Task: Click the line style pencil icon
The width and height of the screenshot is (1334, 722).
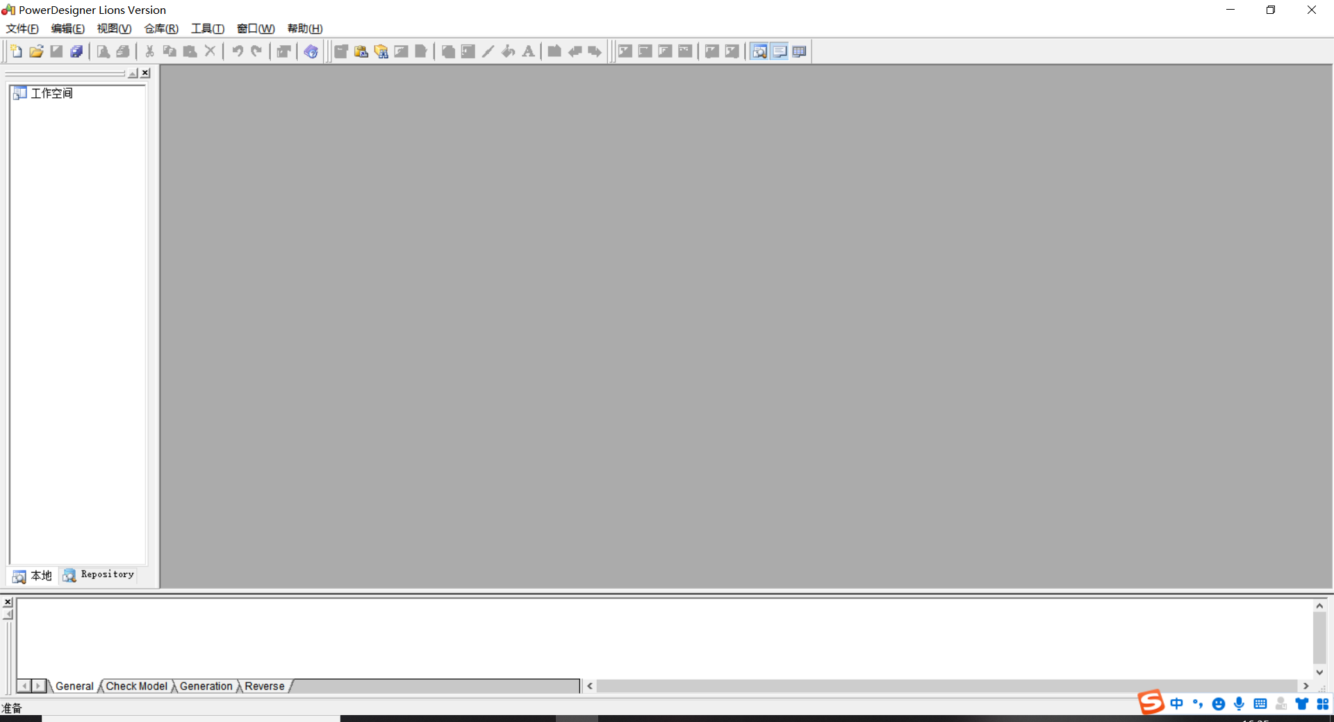Action: (488, 51)
